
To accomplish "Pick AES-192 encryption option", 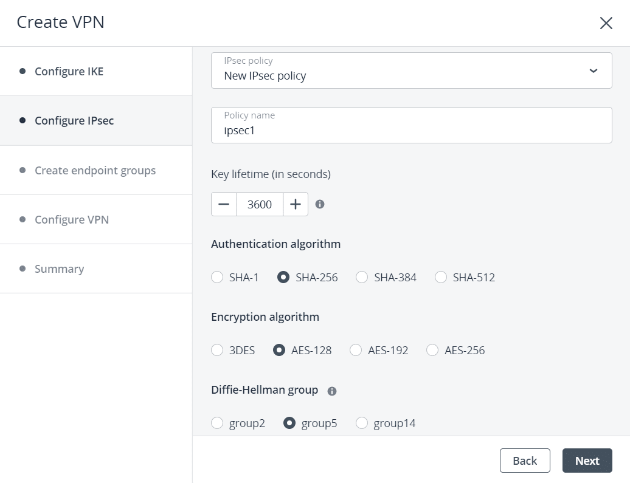I will [x=356, y=350].
